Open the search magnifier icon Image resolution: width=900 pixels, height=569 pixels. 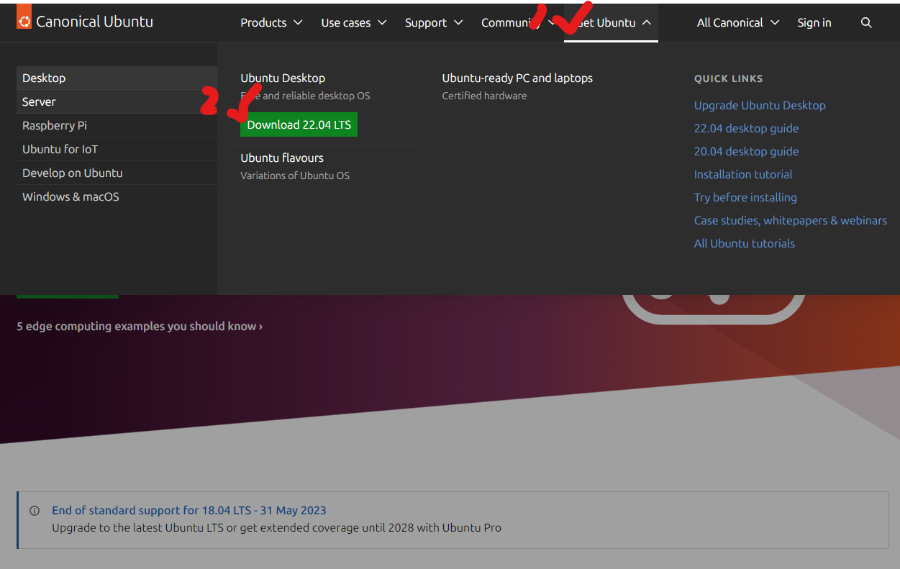(x=866, y=23)
